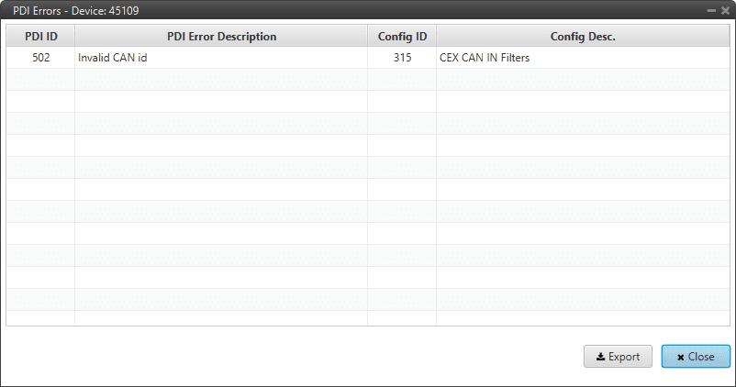This screenshot has height=387, width=736.
Task: Click empty cell directly below Config ID 315
Action: coord(402,80)
